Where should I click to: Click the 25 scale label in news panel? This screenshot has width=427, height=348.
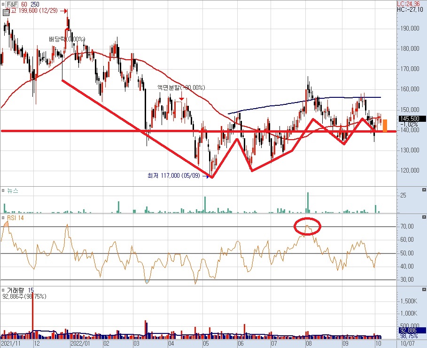pos(404,195)
